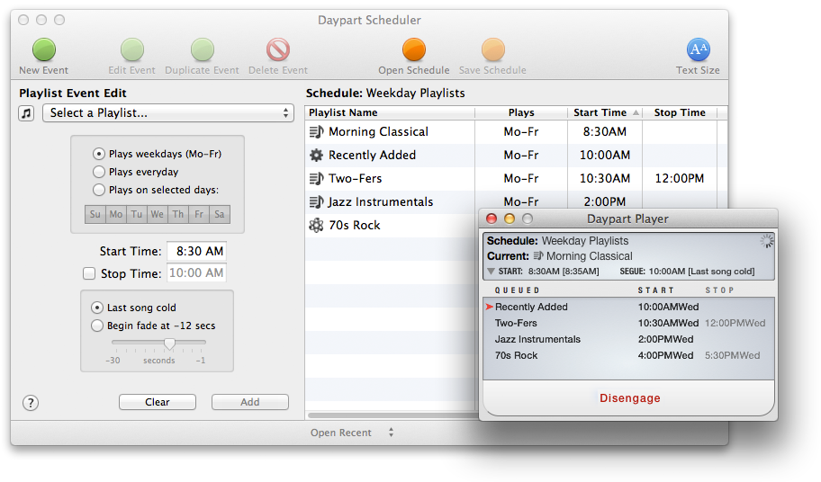Click the red Delete Event icon
821x482 pixels.
[x=278, y=49]
